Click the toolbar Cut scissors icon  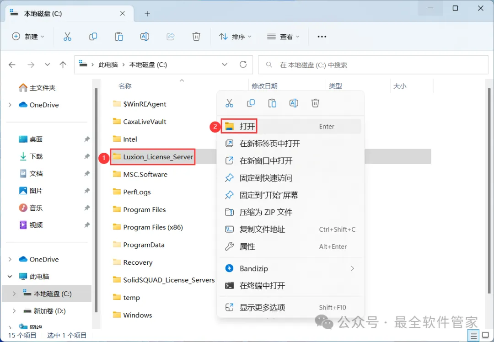click(x=67, y=37)
